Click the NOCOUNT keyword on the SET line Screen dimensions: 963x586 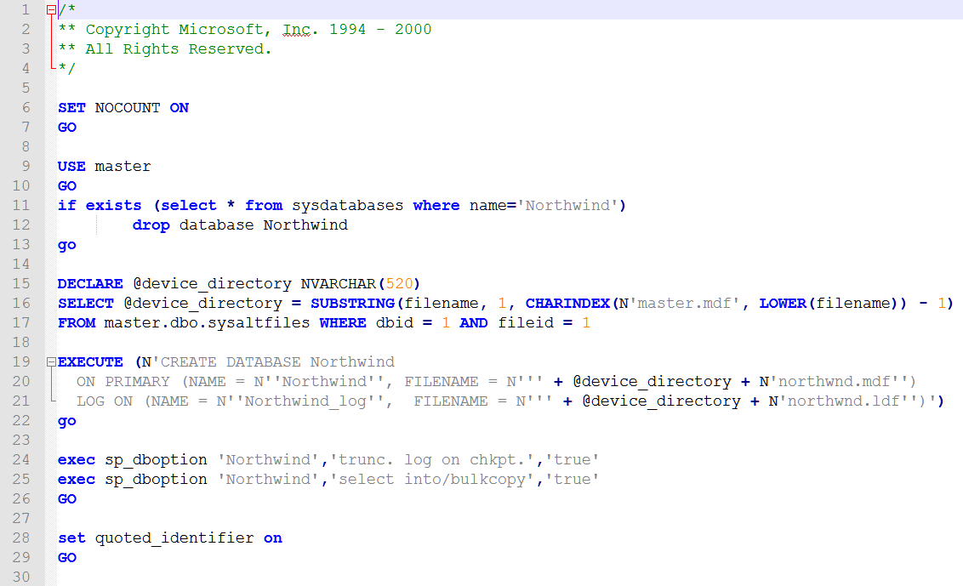pos(128,108)
